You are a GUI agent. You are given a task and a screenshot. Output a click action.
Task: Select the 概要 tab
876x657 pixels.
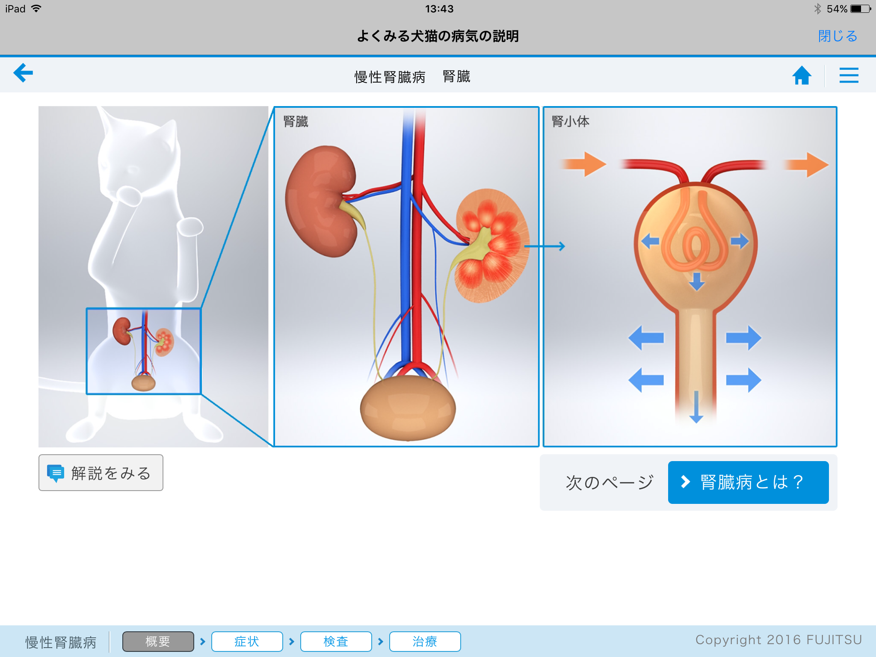(158, 641)
